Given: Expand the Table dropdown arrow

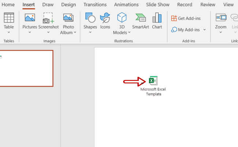Looking at the screenshot, I should coord(9,32).
